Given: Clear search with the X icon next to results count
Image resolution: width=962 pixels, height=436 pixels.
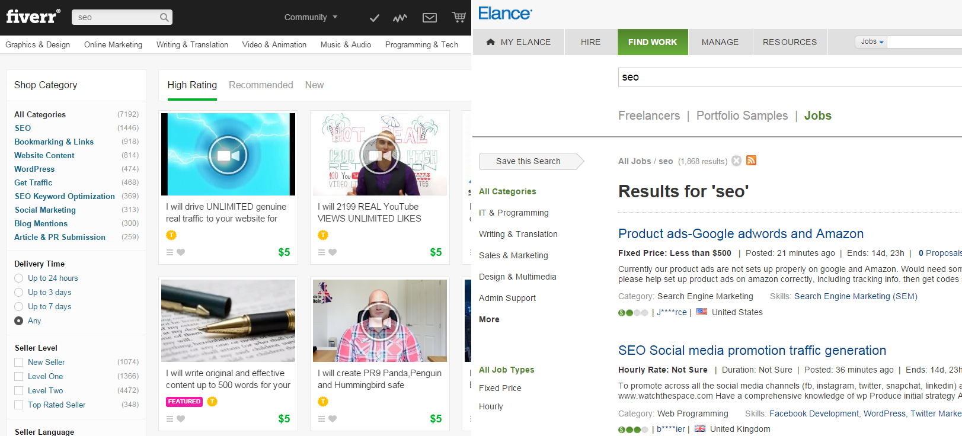Looking at the screenshot, I should 736,161.
